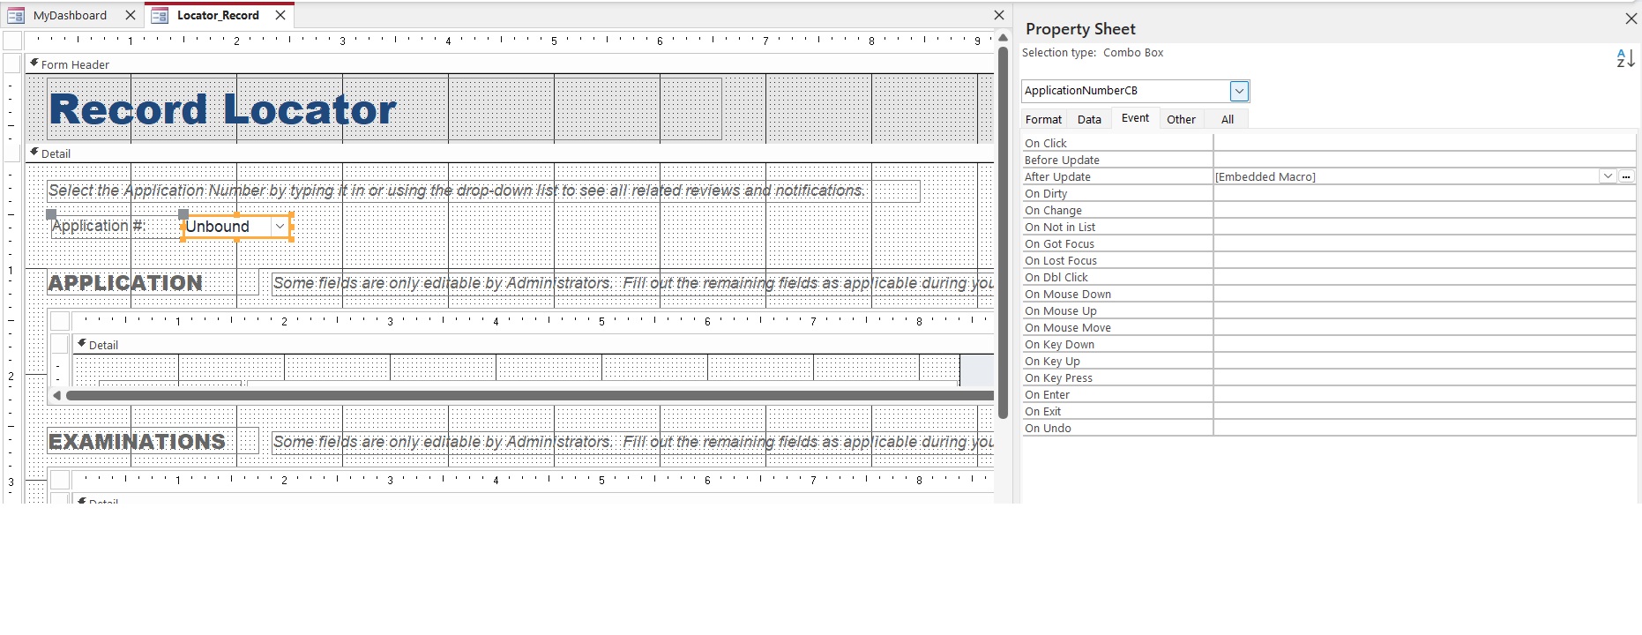Viewport: 1642px width, 635px height.
Task: Click the On Lost Focus property field
Action: pyautogui.click(x=1424, y=260)
